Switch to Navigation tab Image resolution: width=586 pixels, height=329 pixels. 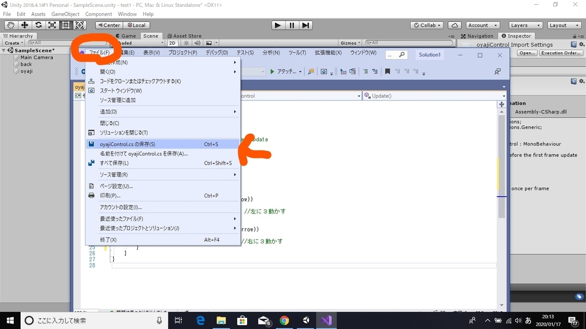pos(477,36)
